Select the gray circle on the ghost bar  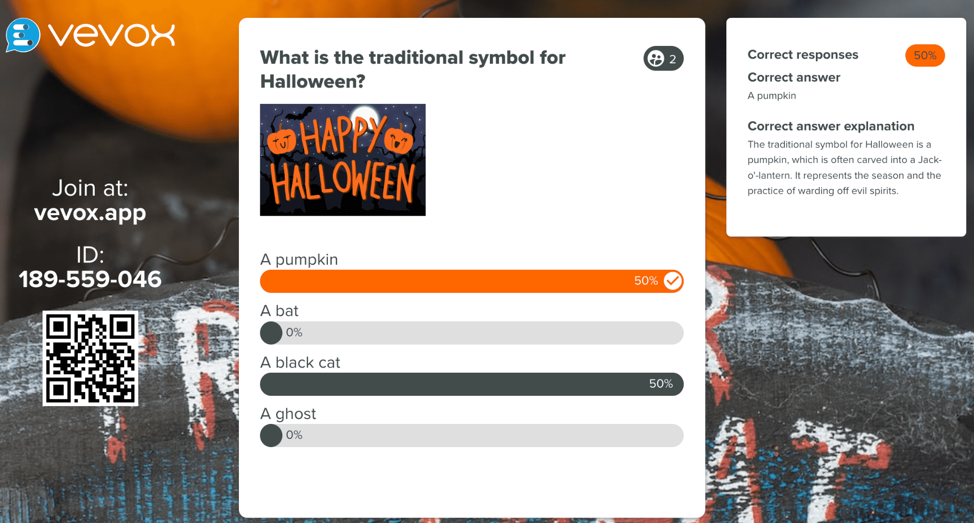click(271, 435)
